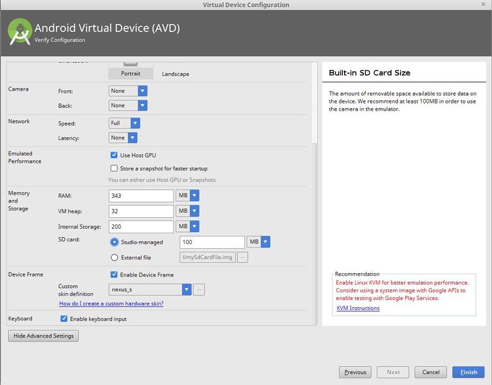Uncheck Enable Device Frame

[114, 274]
